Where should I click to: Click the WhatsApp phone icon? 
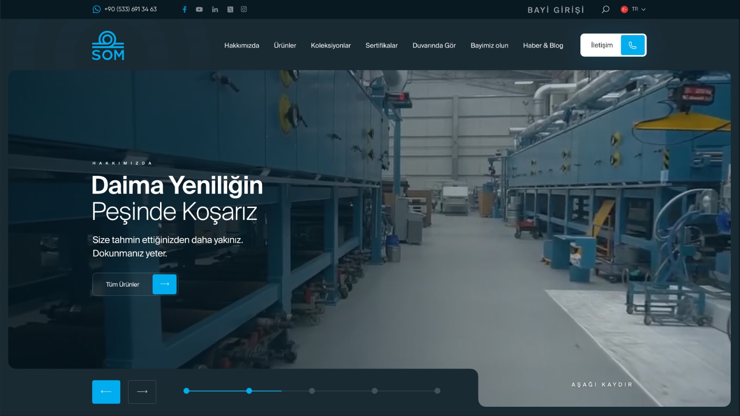[x=96, y=9]
